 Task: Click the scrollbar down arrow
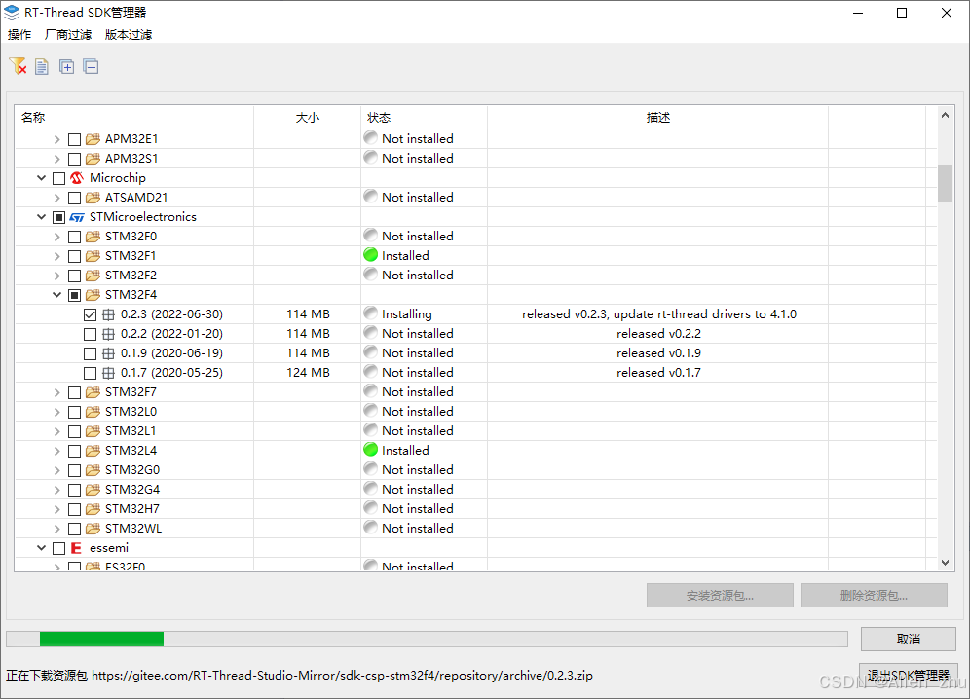tap(945, 563)
